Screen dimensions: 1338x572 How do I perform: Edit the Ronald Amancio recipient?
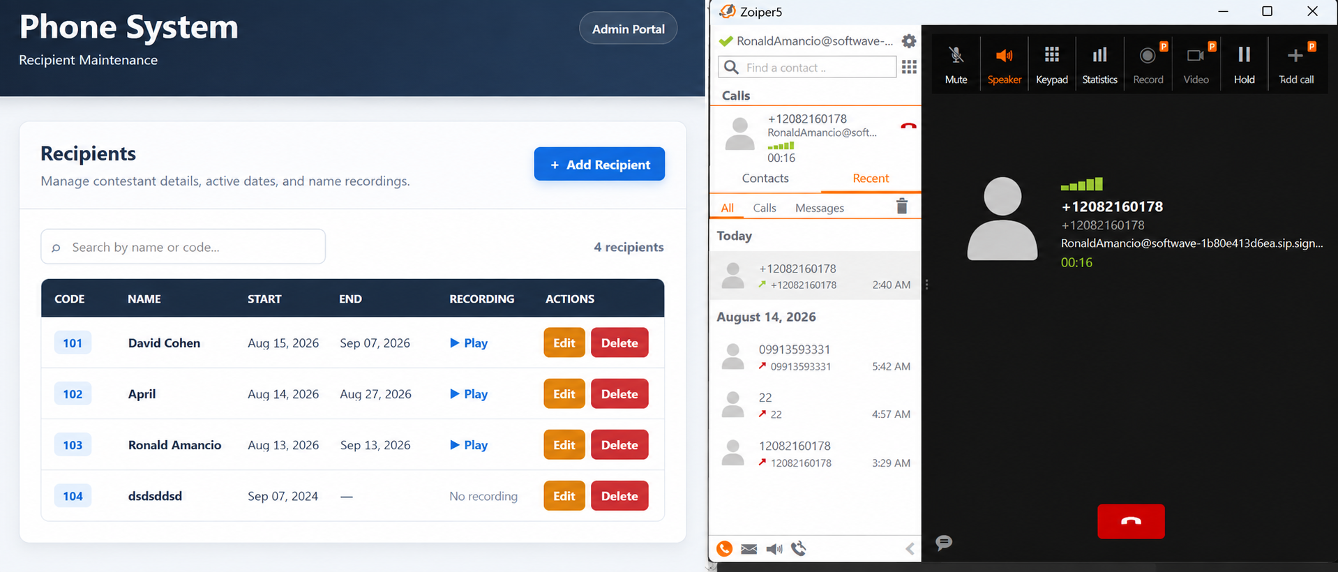564,444
